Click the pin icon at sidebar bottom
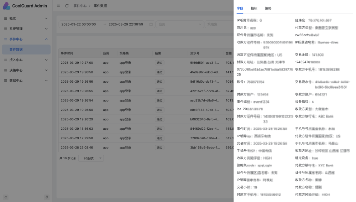This screenshot has height=202, width=356. (x=47, y=197)
